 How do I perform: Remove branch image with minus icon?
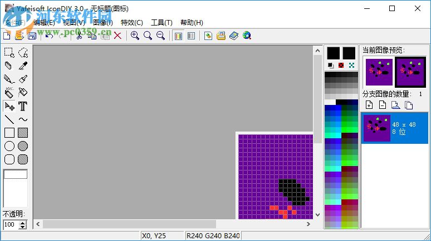point(383,105)
